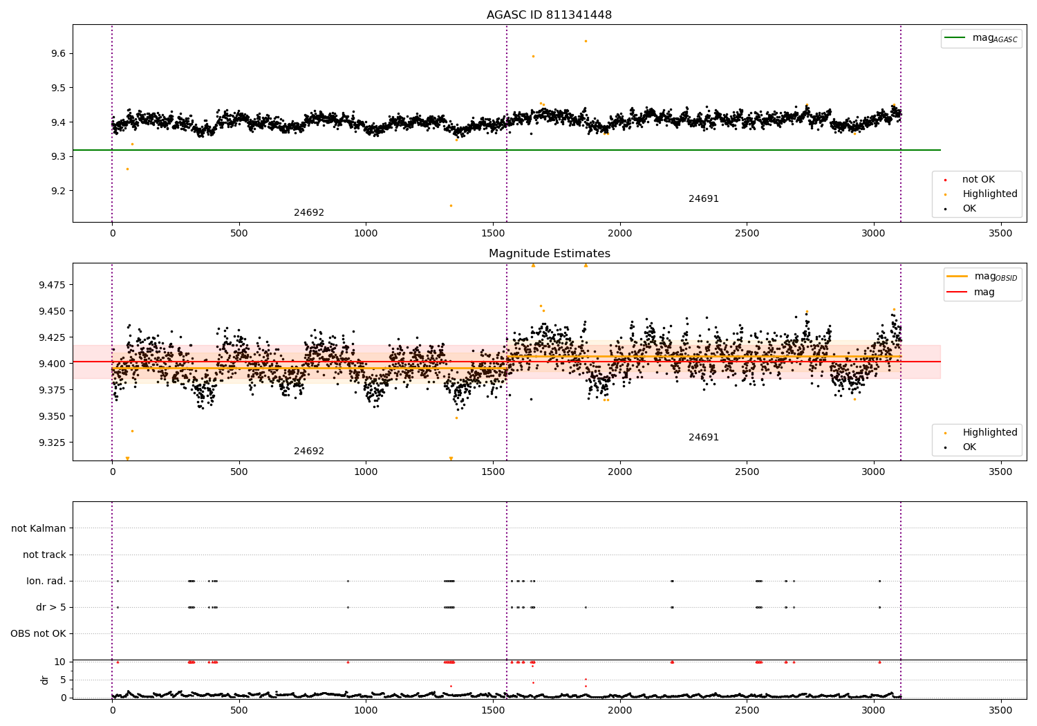Click the 9.450 y-axis tick label
The height and width of the screenshot is (726, 1037).
(x=53, y=311)
